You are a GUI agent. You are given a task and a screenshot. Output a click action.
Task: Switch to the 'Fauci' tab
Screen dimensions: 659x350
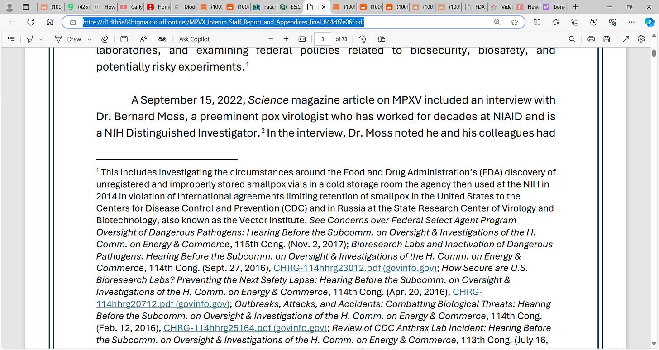click(264, 7)
